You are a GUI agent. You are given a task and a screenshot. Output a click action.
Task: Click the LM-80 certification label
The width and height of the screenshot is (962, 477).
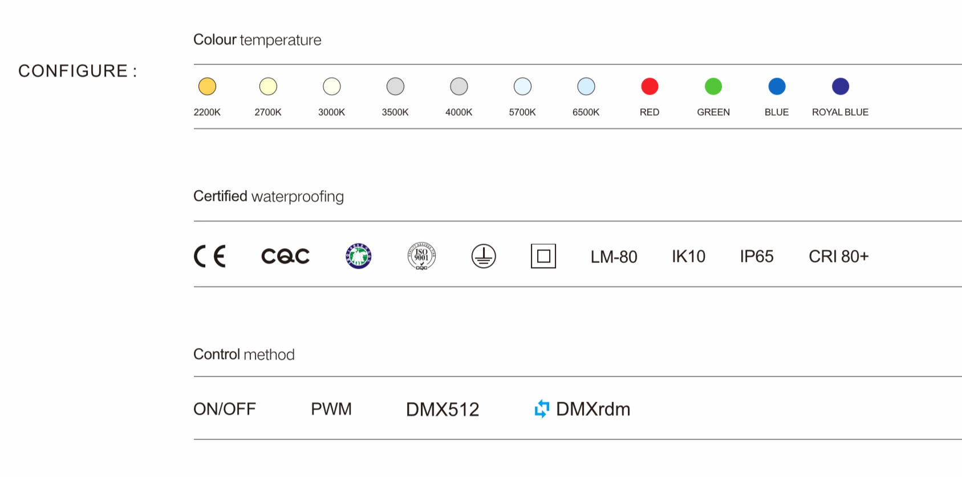[x=614, y=257]
